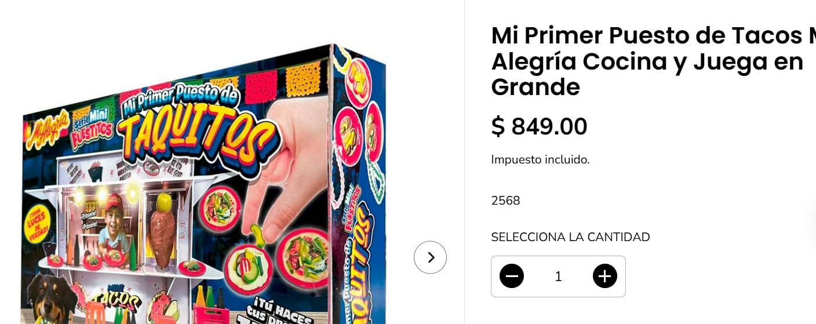Show the next product image with the arrow

tap(430, 257)
